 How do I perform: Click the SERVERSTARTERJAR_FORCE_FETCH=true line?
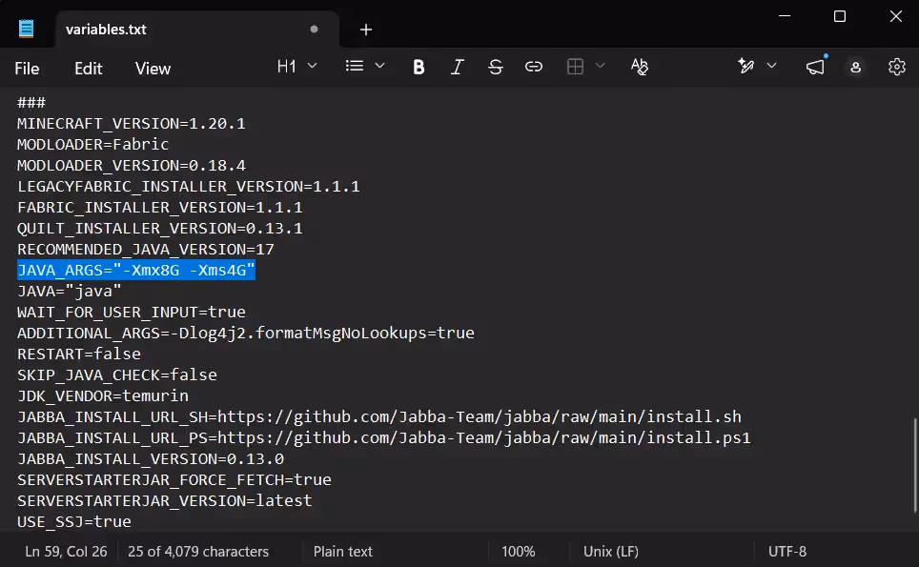(174, 479)
